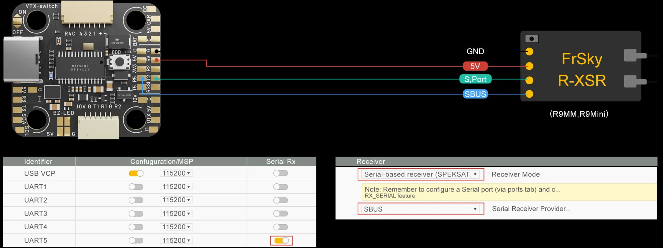Click the green S.Port label badge

(475, 79)
